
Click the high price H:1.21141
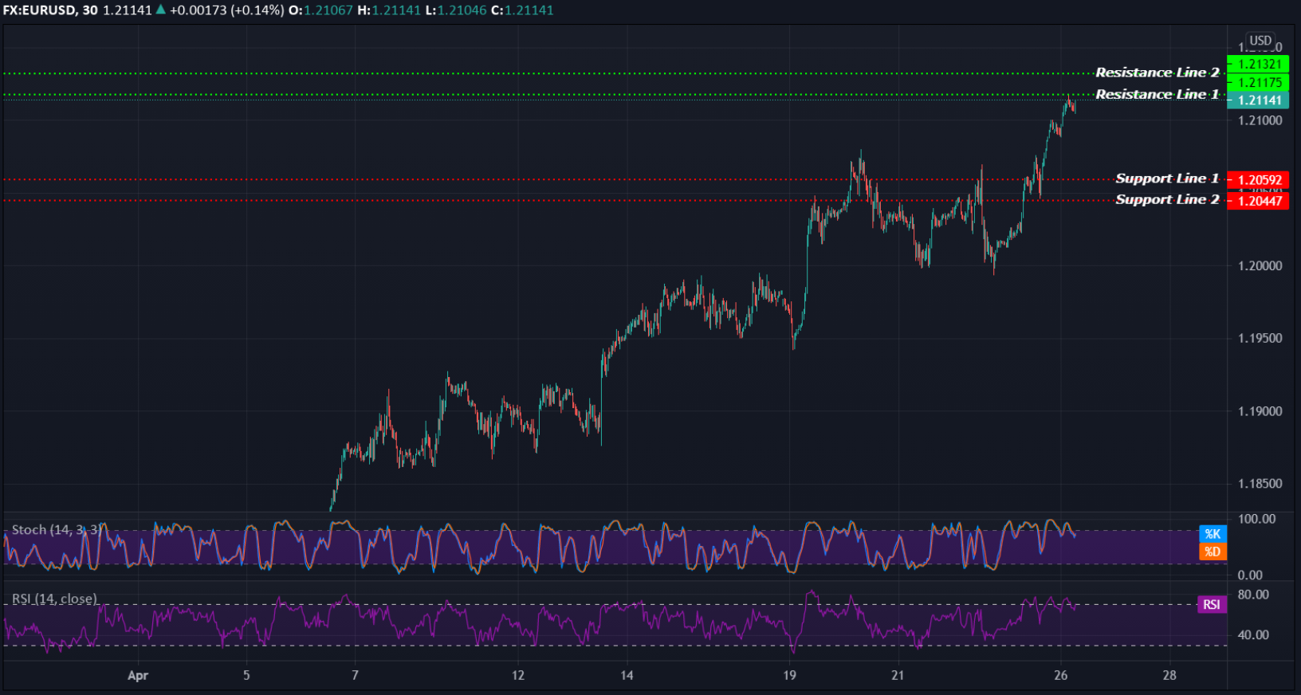point(389,10)
